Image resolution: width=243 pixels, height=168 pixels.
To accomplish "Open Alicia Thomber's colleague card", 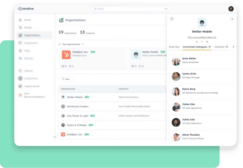I will [x=202, y=136].
